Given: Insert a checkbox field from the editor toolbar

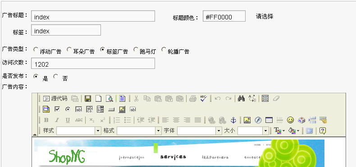Looking at the screenshot, I should point(57,109).
